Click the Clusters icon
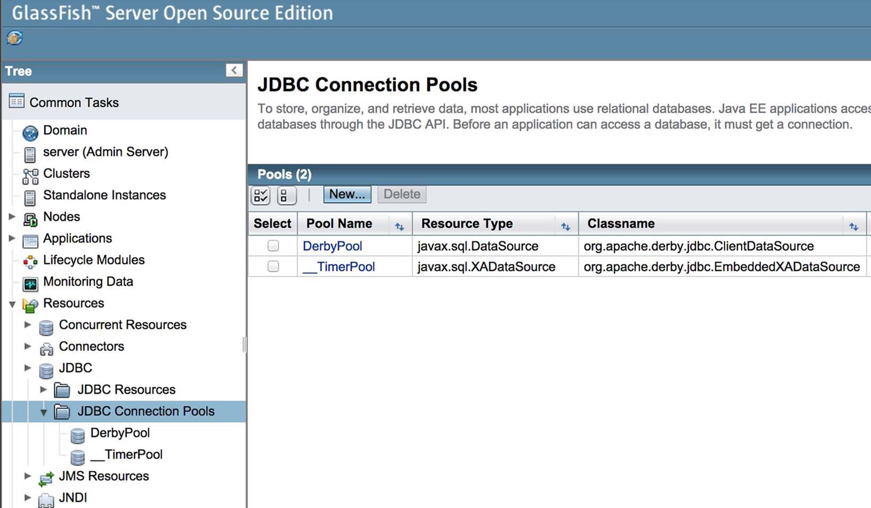Image resolution: width=871 pixels, height=508 pixels. [x=30, y=176]
